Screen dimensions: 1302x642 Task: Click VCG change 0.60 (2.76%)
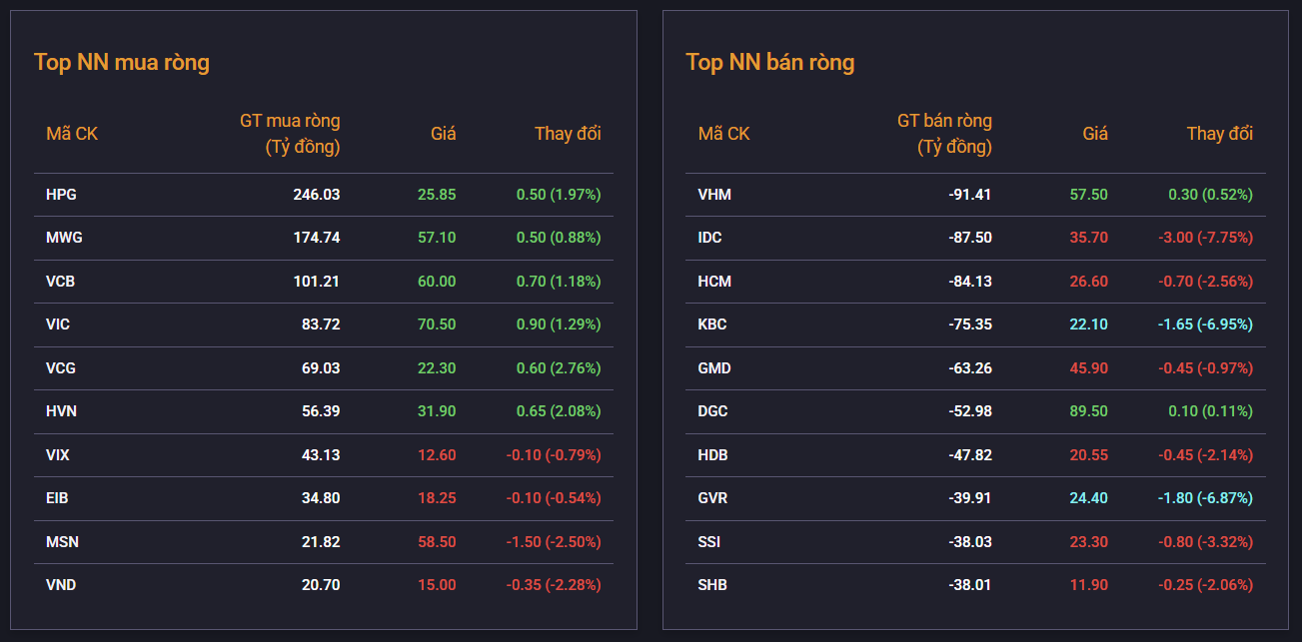click(x=559, y=368)
